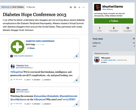
Task: Click the @karenbittrsweet mention
Action: coord(69,96)
